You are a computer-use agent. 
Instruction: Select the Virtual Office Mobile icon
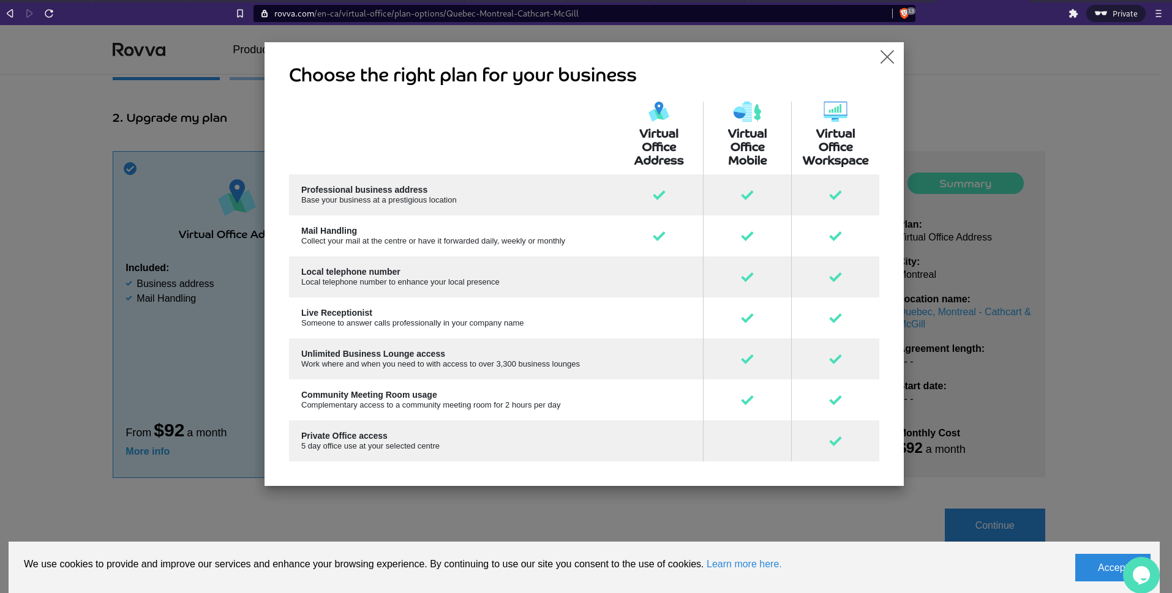(x=746, y=111)
